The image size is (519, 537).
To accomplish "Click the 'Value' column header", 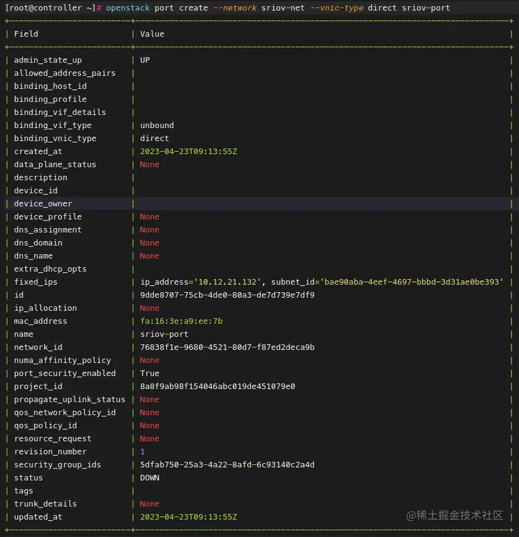I will [x=152, y=34].
